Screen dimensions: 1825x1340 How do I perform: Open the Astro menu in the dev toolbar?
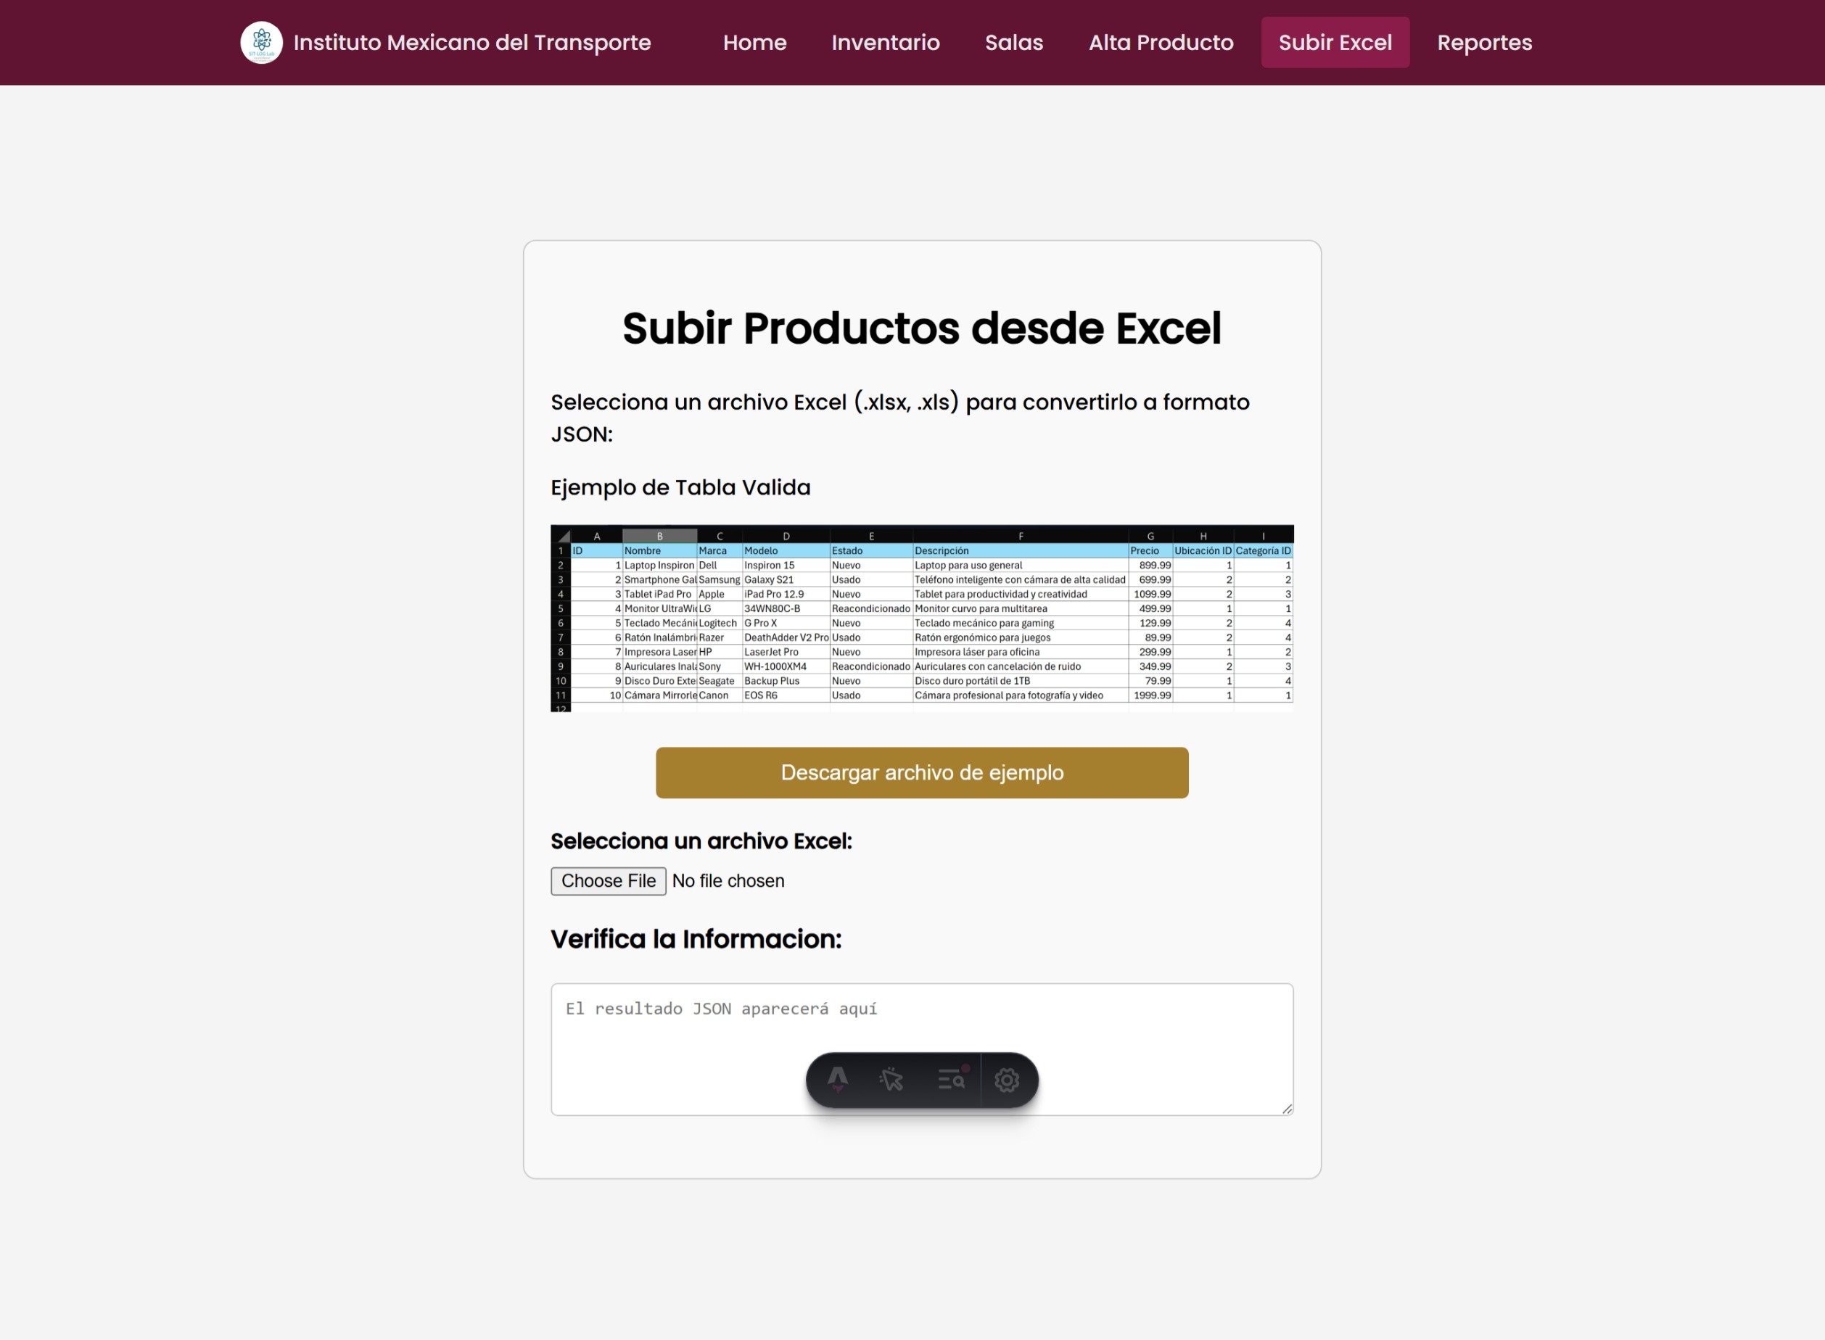point(838,1080)
